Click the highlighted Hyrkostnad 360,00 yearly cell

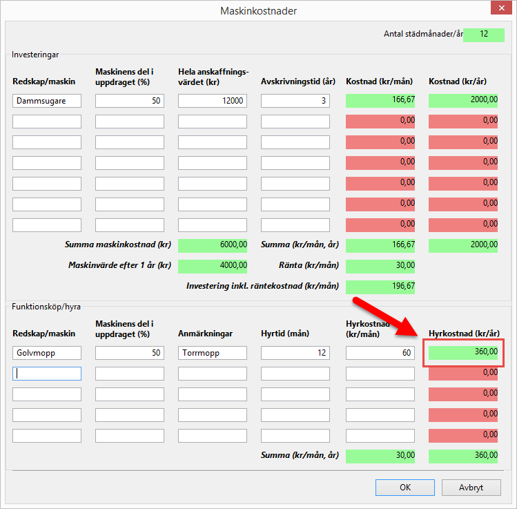pyautogui.click(x=463, y=352)
